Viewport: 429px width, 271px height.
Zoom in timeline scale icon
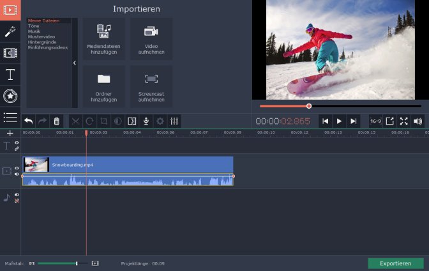point(95,263)
